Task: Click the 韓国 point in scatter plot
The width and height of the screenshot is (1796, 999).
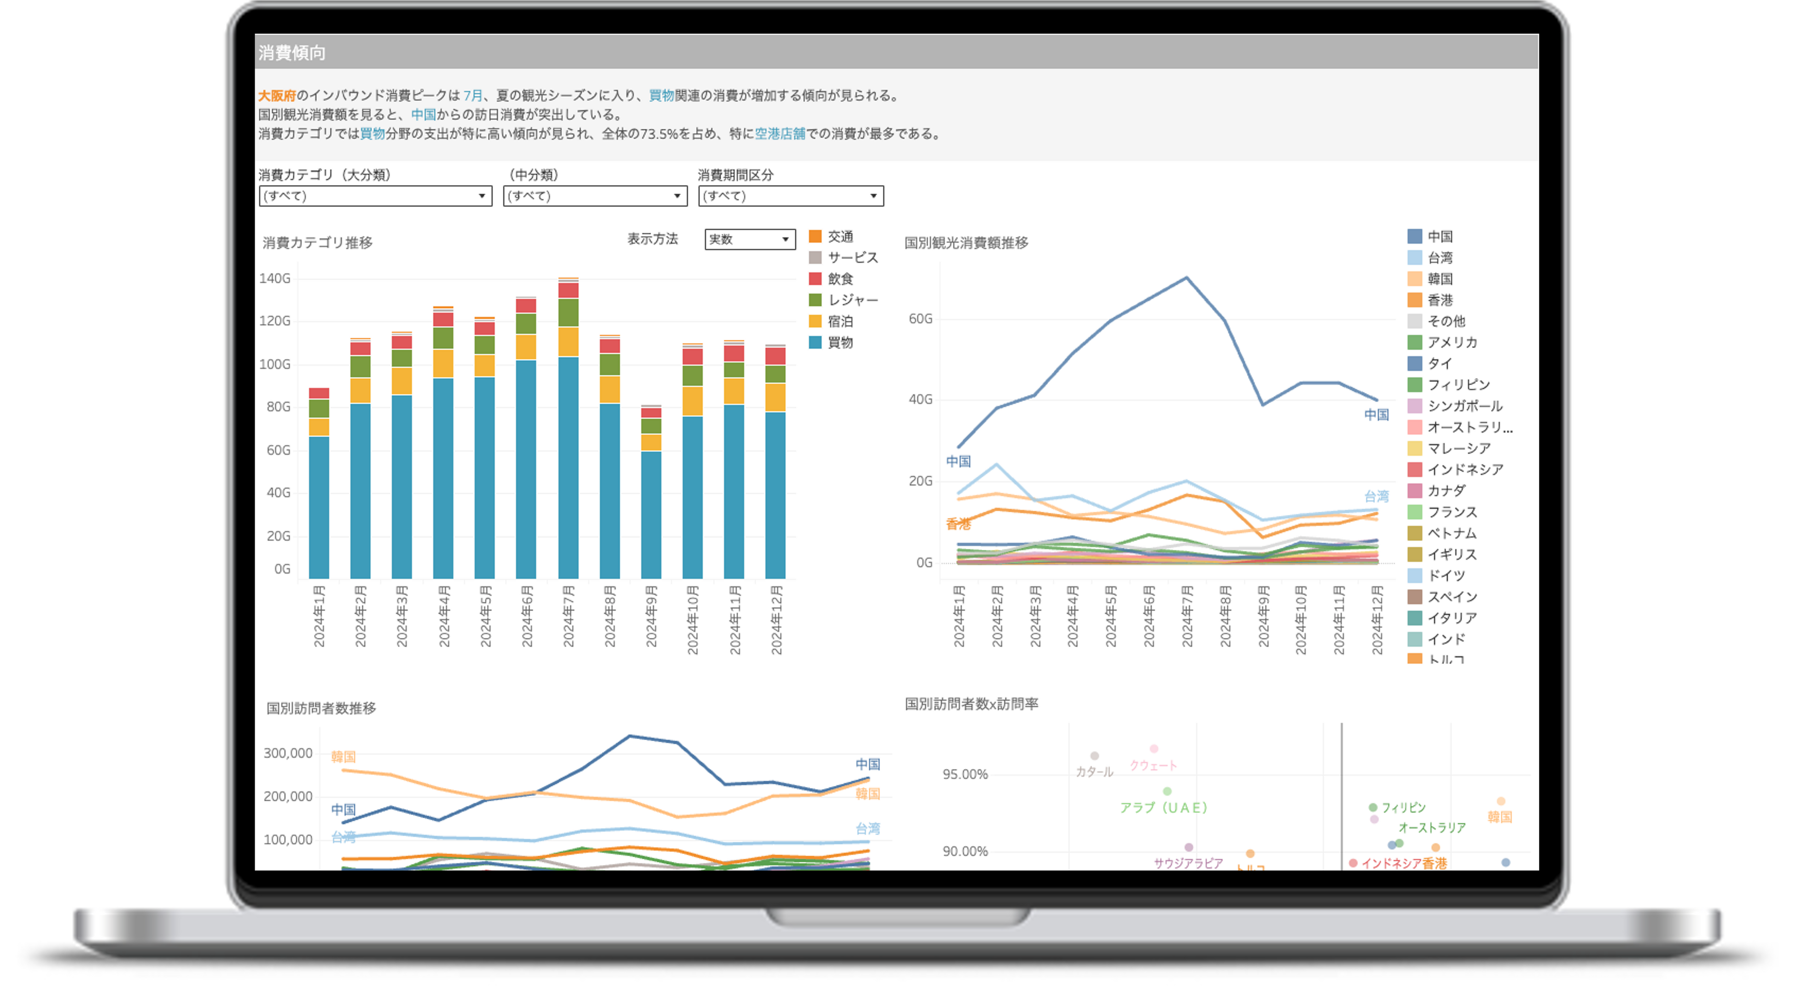Action: coord(1501,801)
